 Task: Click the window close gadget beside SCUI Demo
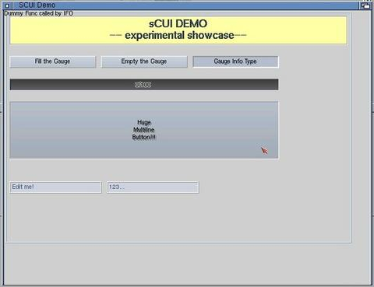click(x=7, y=5)
